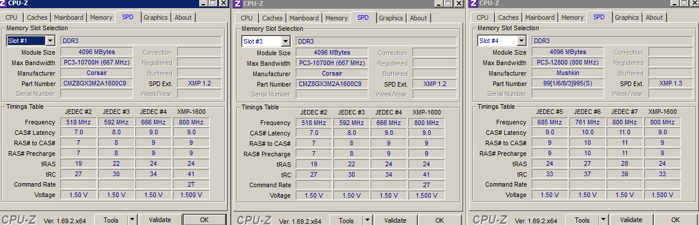Open the Slot #3 memory slot dropdown
Image resolution: width=699 pixels, height=225 pixels.
click(x=285, y=41)
